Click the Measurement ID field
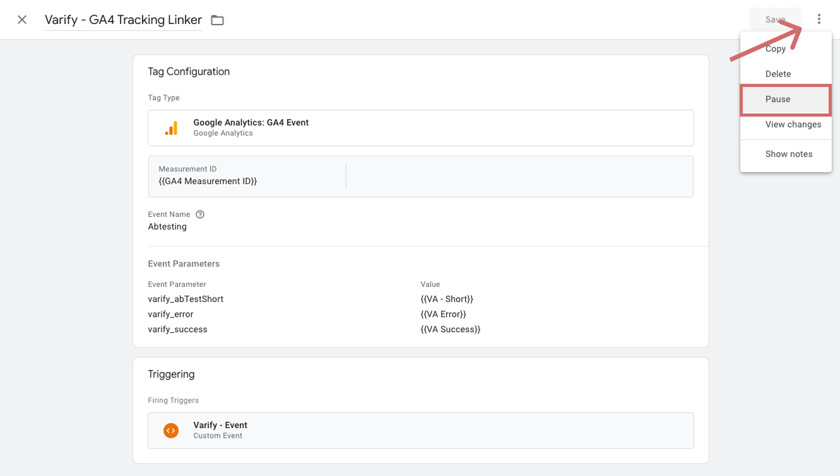This screenshot has height=476, width=840. pos(247,176)
